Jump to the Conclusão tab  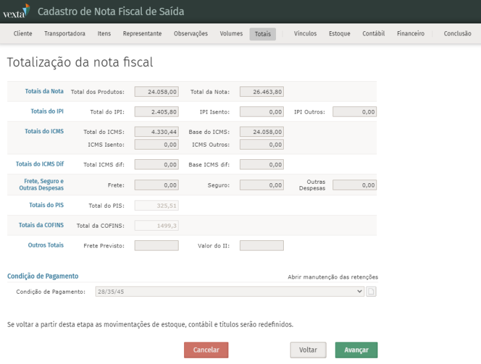(x=458, y=34)
